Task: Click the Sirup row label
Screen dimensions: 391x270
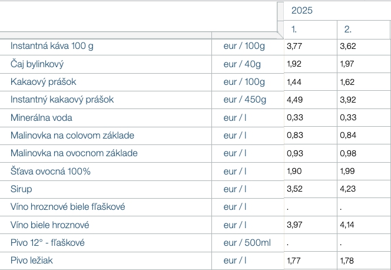Action: coord(21,189)
